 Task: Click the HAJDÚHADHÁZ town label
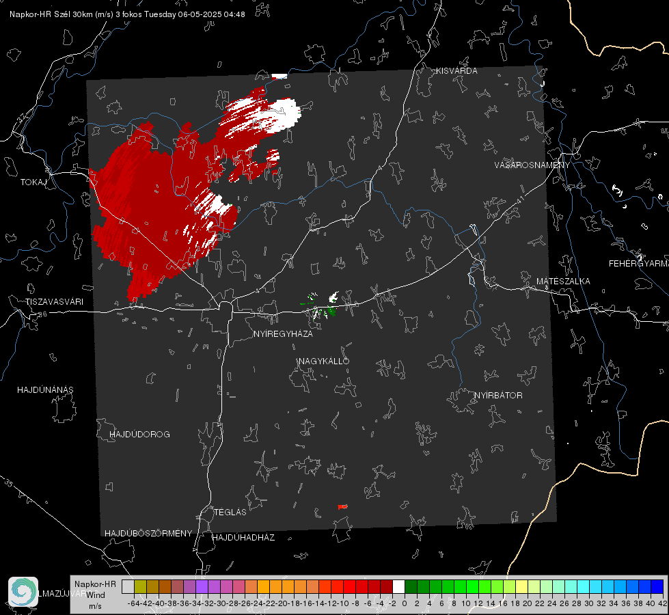243,538
